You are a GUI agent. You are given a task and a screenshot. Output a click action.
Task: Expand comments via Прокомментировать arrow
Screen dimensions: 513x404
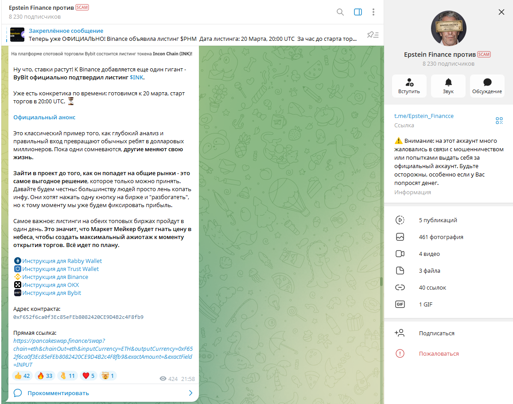pyautogui.click(x=191, y=393)
